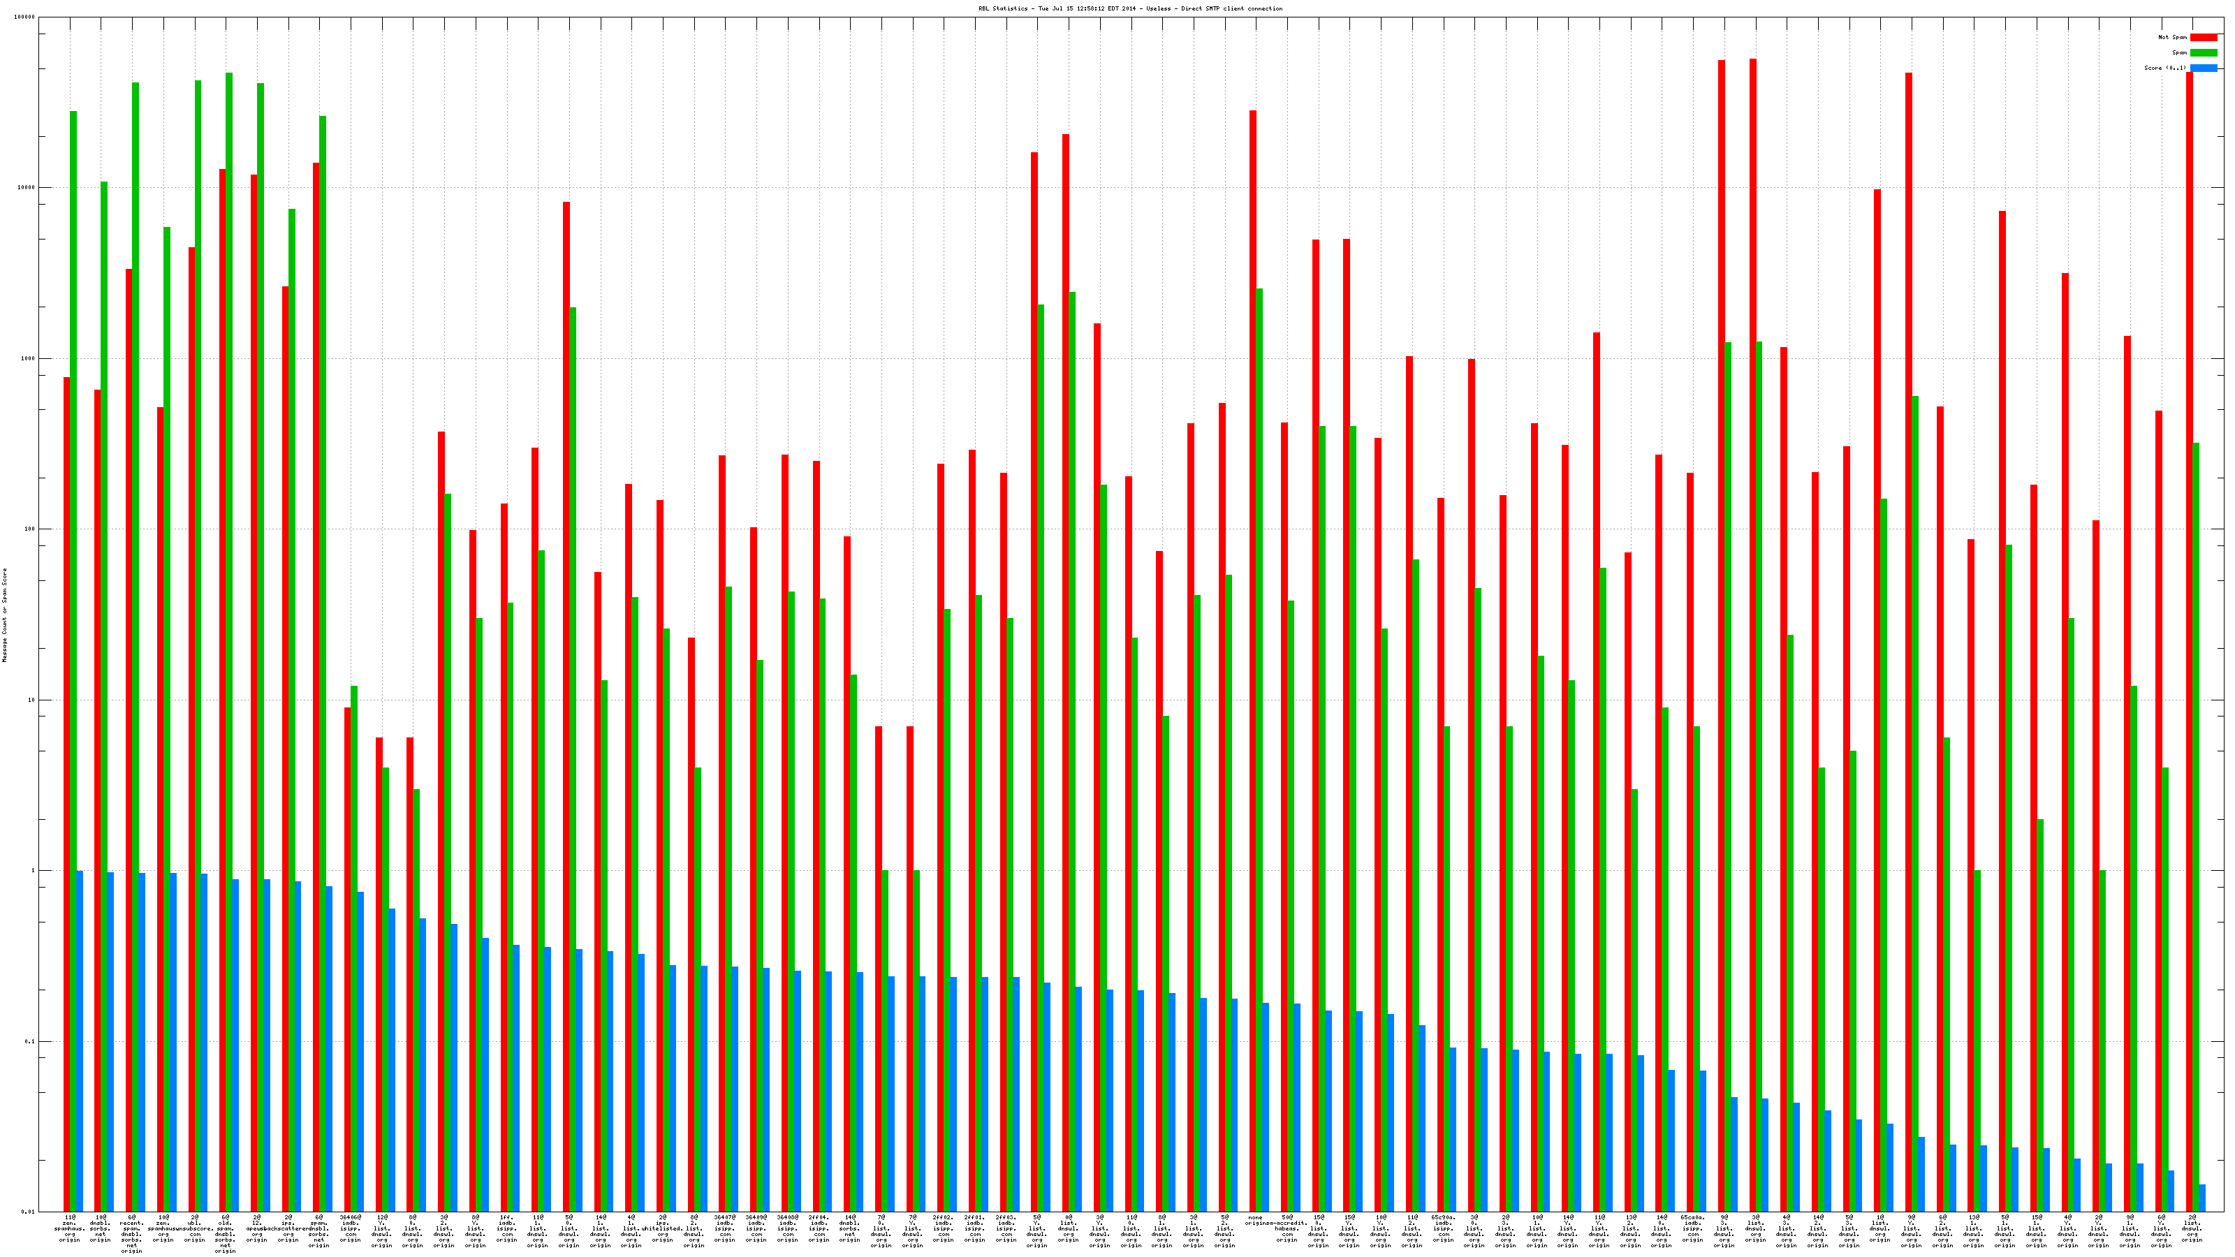Click the 'Not Spam' legend label text
This screenshot has height=1257, width=2235.
click(x=2173, y=37)
